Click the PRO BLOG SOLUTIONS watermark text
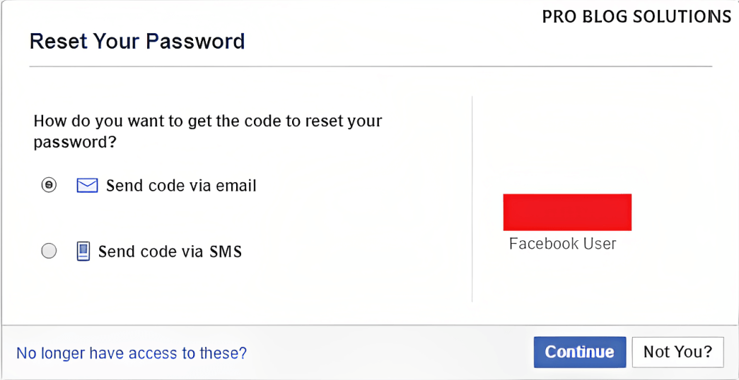 coord(636,17)
